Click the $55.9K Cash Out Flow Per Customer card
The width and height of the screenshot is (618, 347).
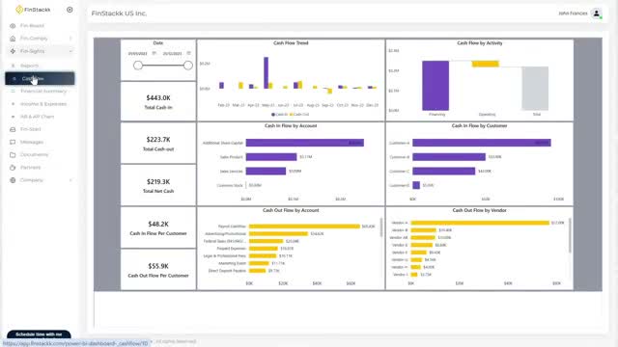tap(158, 270)
